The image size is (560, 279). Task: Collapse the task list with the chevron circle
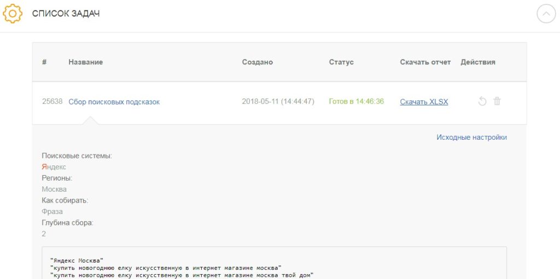tap(546, 14)
